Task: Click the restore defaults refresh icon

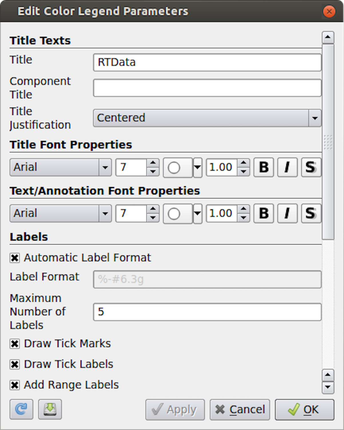Action: pyautogui.click(x=21, y=409)
